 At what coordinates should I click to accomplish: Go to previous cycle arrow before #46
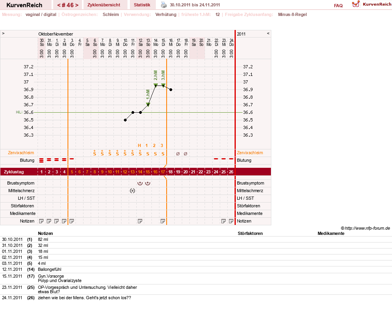[x=59, y=5]
